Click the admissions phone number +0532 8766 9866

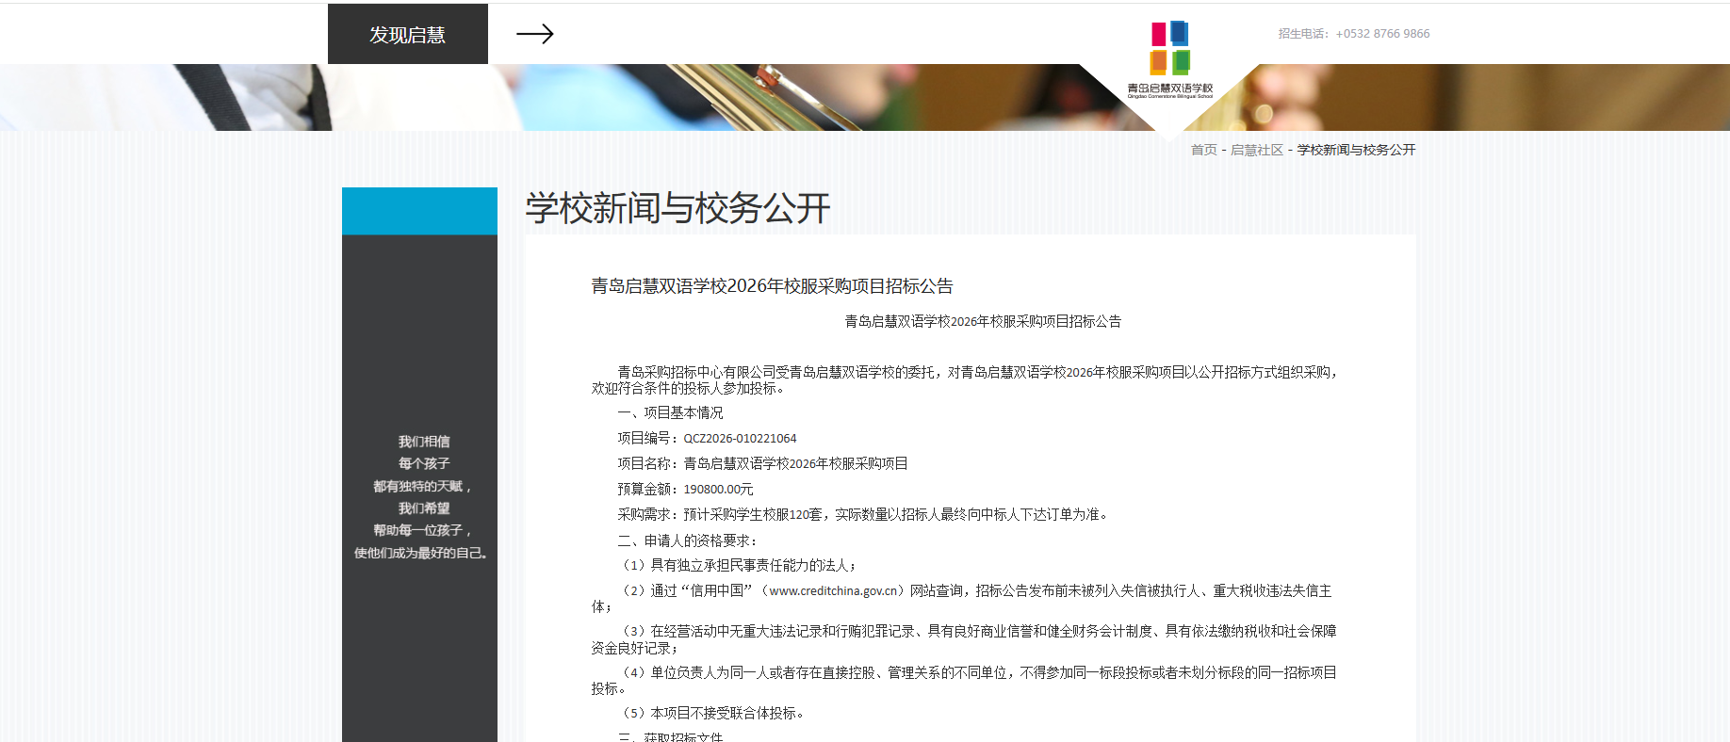(x=1382, y=34)
